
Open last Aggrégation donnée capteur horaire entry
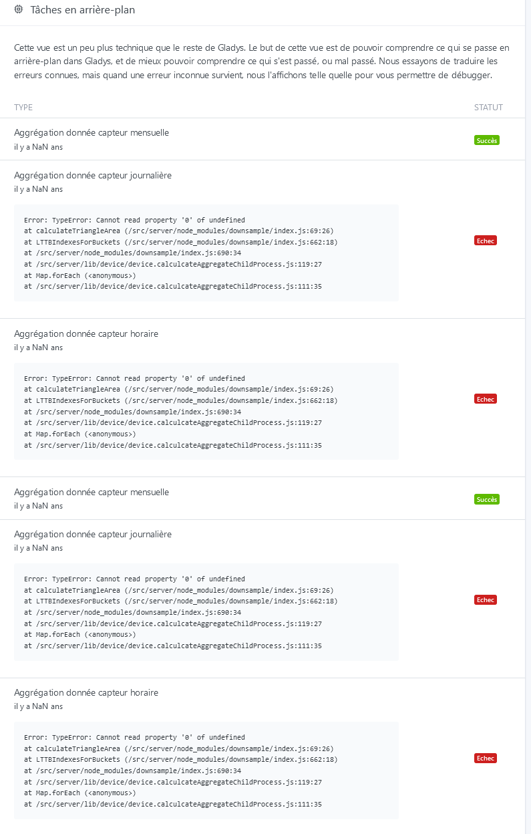[x=86, y=693]
